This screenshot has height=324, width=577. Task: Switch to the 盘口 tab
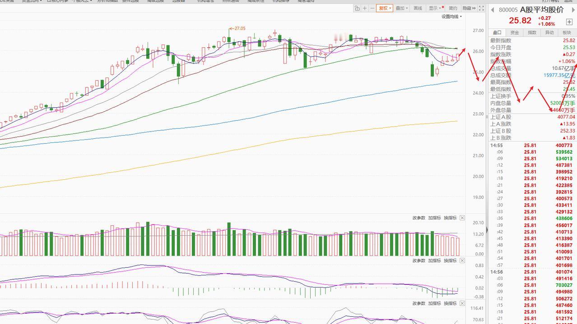[x=497, y=32]
